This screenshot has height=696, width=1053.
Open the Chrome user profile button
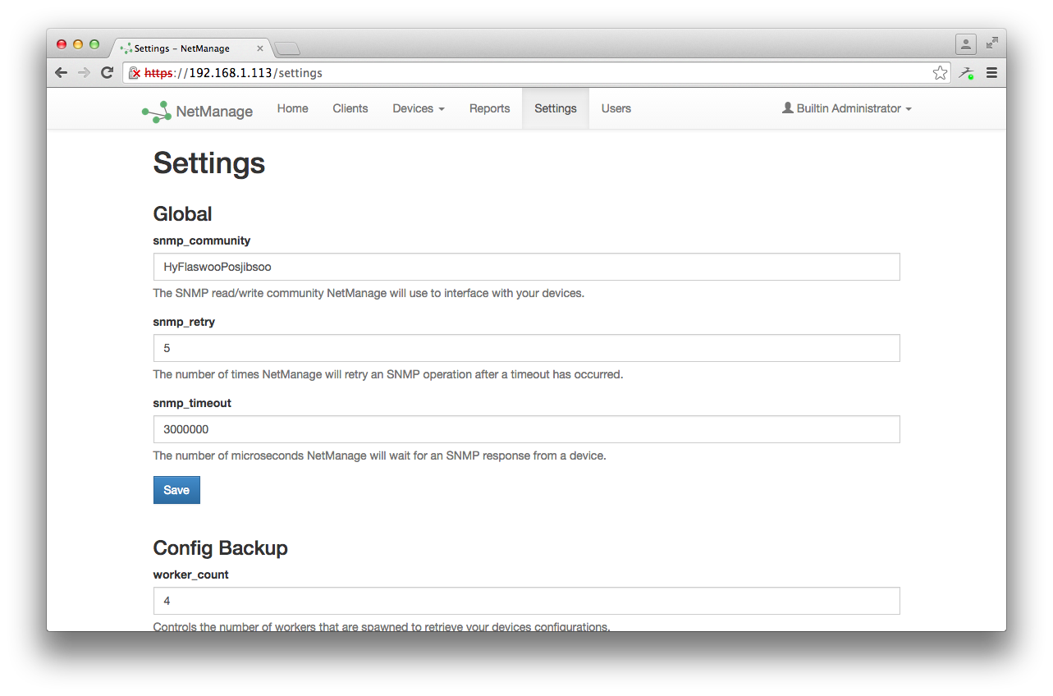pos(965,43)
